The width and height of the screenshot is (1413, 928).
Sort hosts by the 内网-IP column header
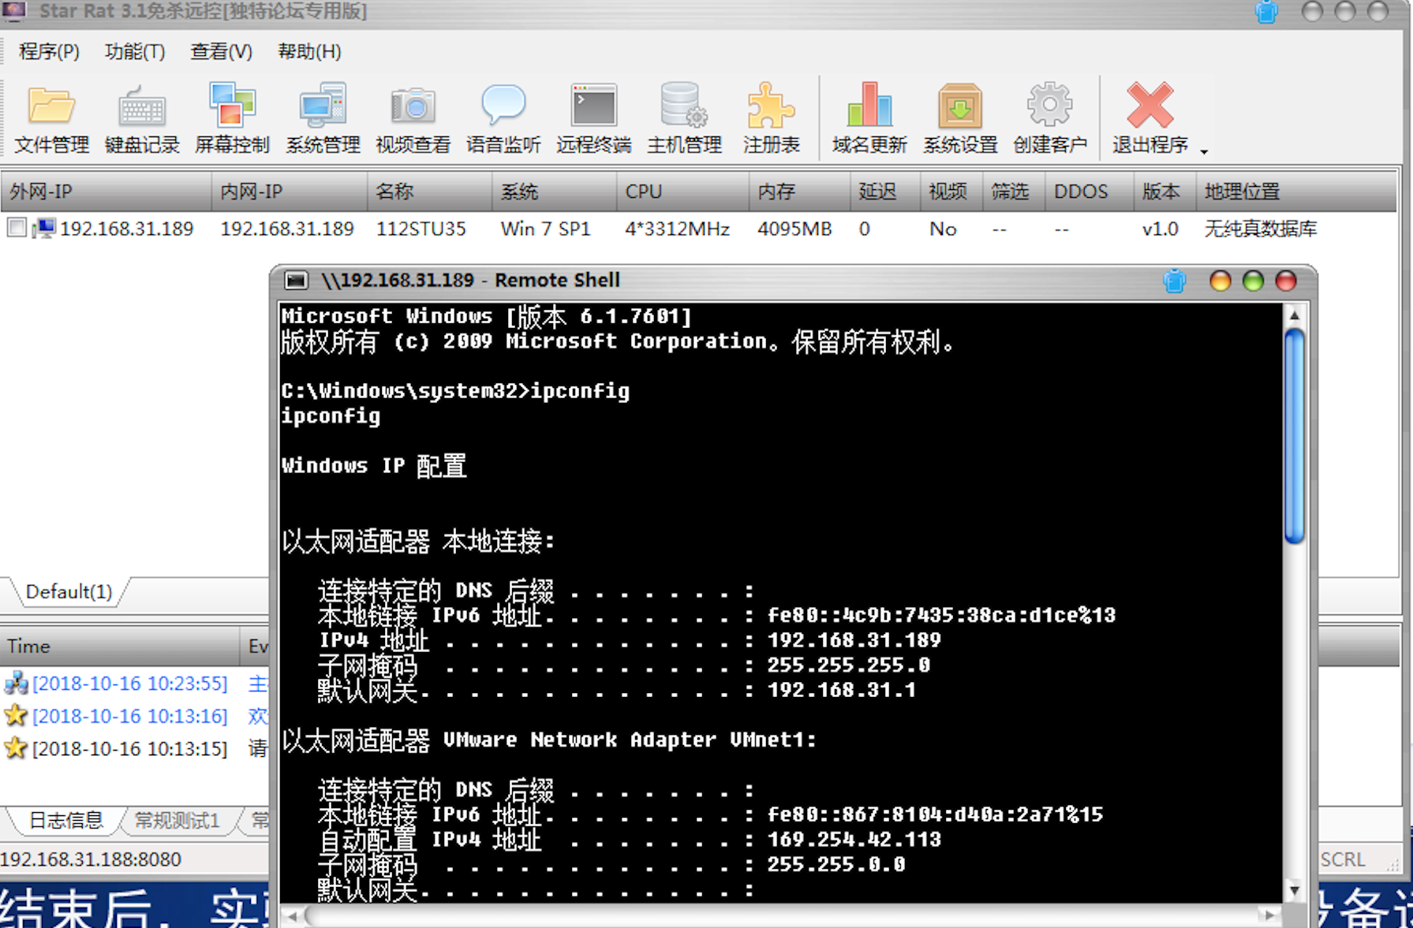(289, 192)
